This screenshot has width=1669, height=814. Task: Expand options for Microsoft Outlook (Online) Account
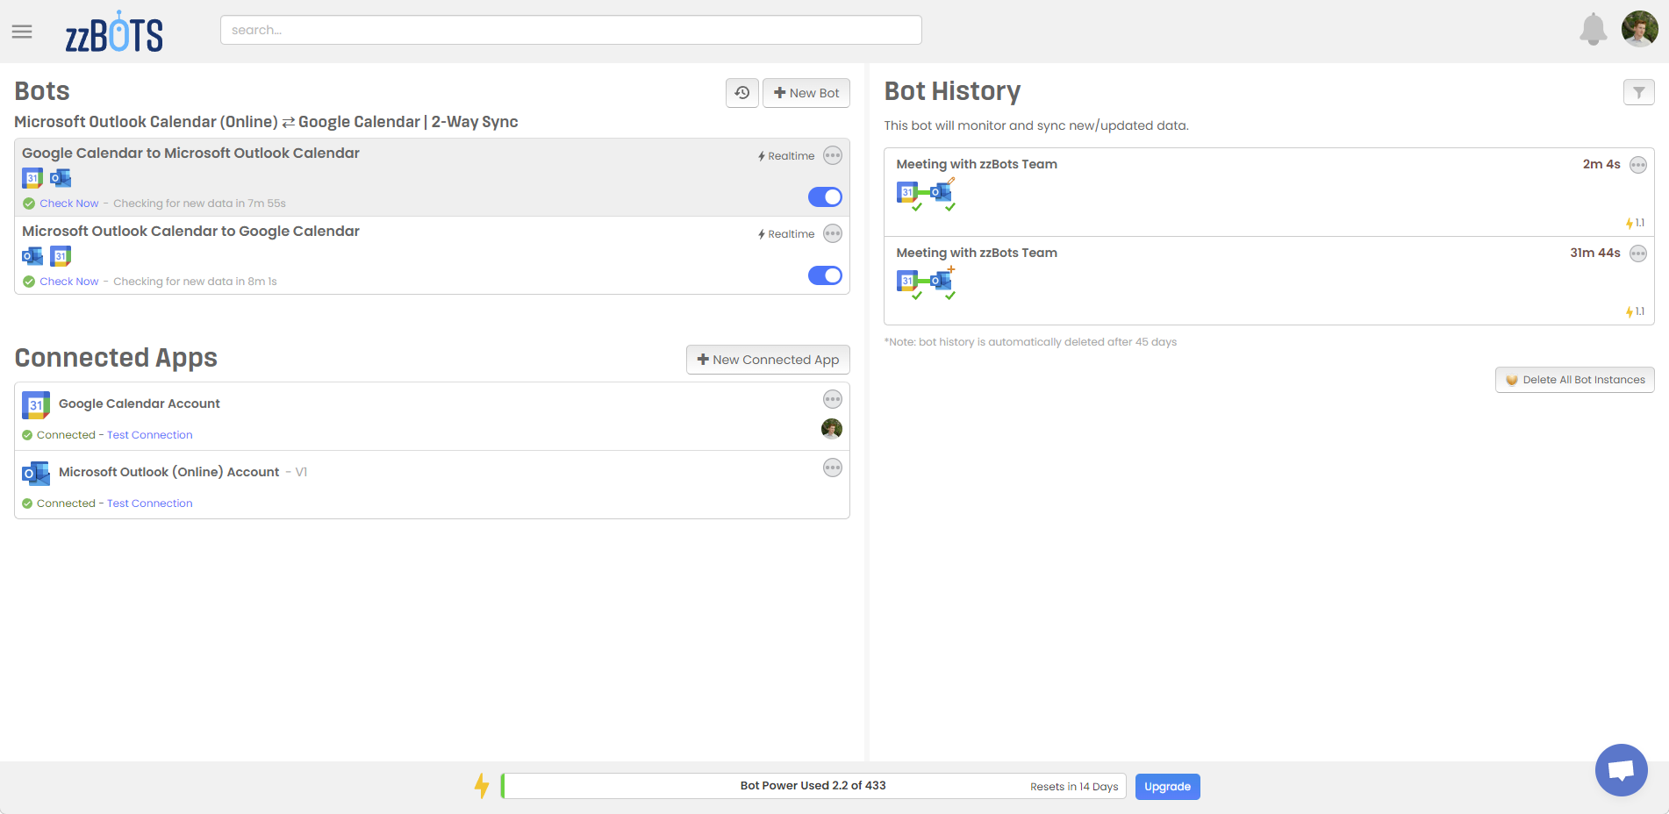(x=833, y=468)
